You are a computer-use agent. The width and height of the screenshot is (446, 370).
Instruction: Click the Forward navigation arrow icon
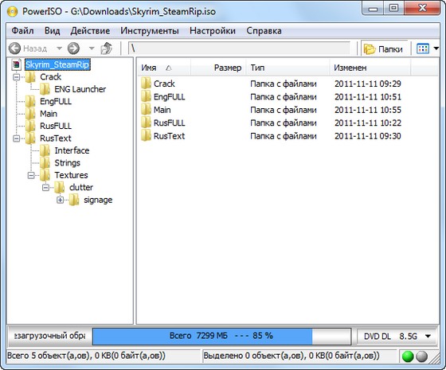(73, 49)
